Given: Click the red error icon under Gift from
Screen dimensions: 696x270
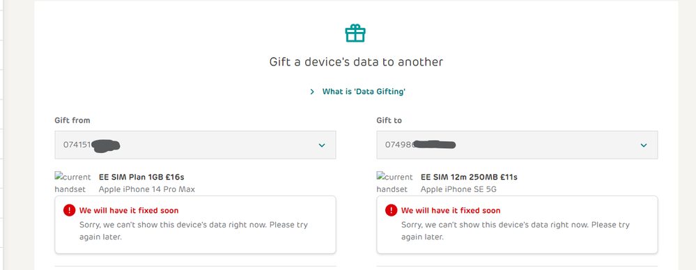Looking at the screenshot, I should [69, 210].
